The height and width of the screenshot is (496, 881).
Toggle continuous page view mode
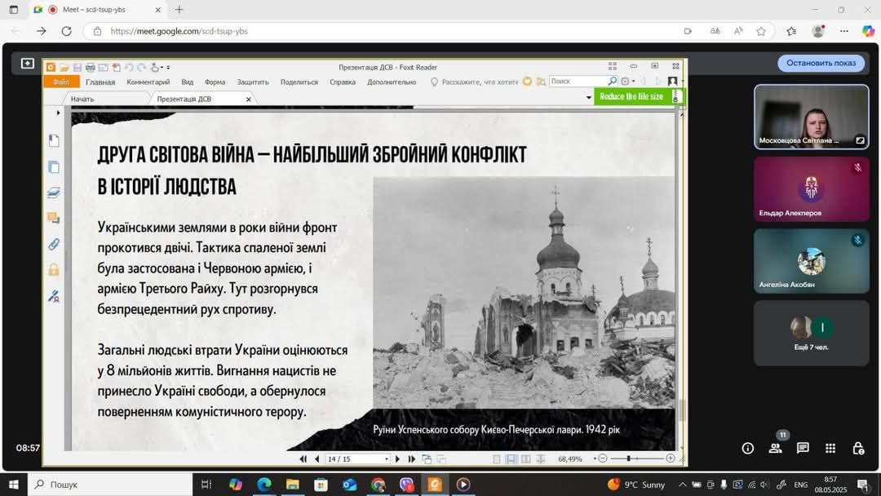(511, 459)
